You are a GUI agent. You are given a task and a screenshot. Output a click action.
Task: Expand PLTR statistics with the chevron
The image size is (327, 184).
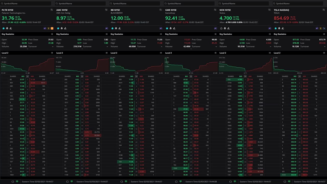tap(27, 49)
